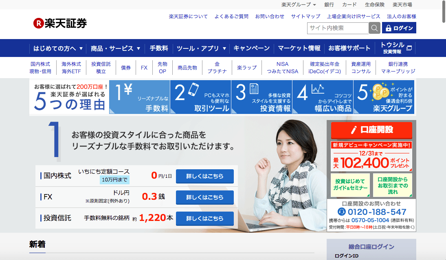Open the マーケット情報 menu item
Screen dimensions: 446x260
pos(299,48)
